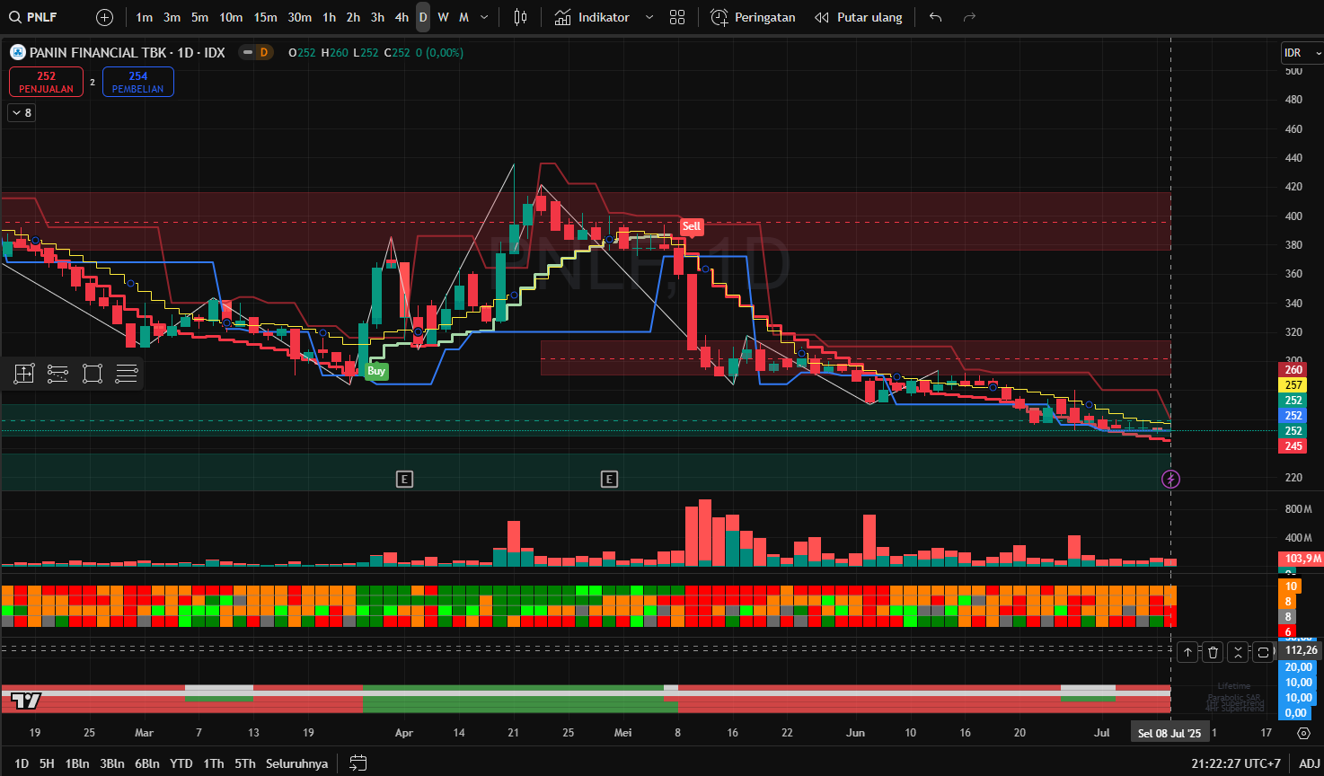Set the range to 6Bln

[147, 763]
